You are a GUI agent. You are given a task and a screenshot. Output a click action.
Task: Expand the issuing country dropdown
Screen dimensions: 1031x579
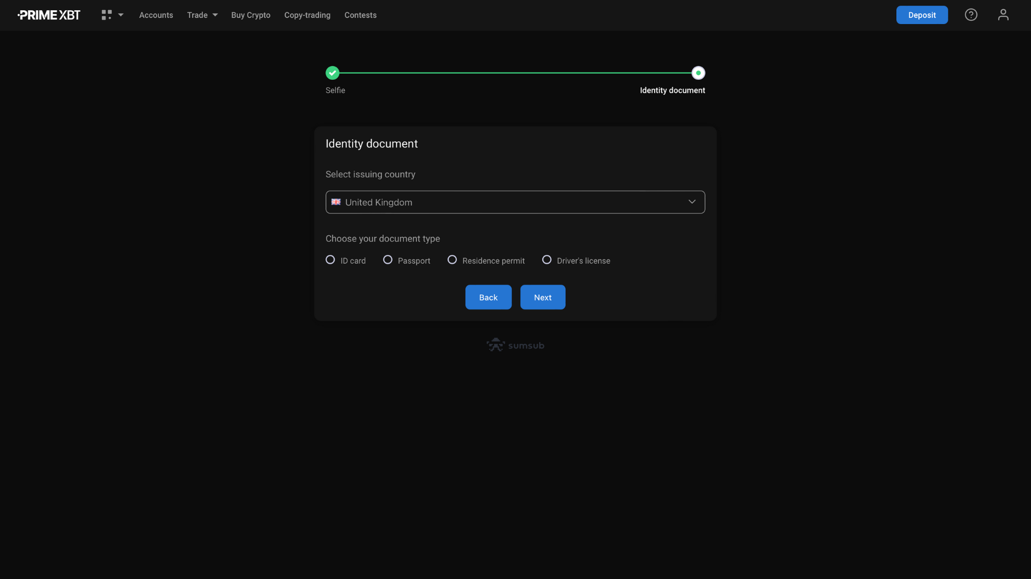click(515, 202)
